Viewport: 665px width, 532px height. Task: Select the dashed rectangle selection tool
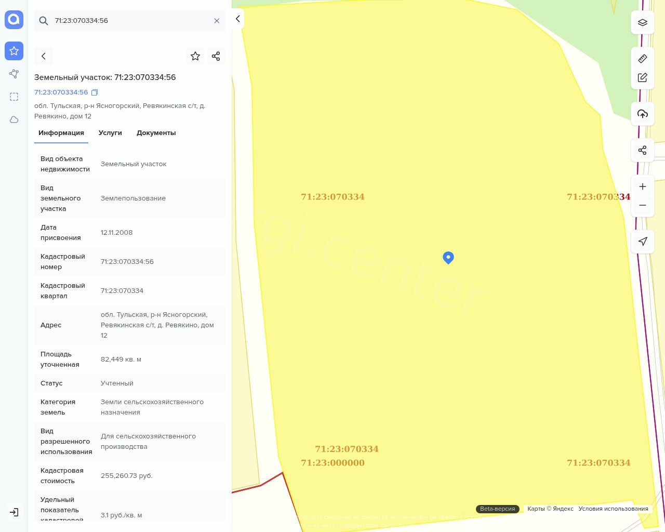[14, 97]
